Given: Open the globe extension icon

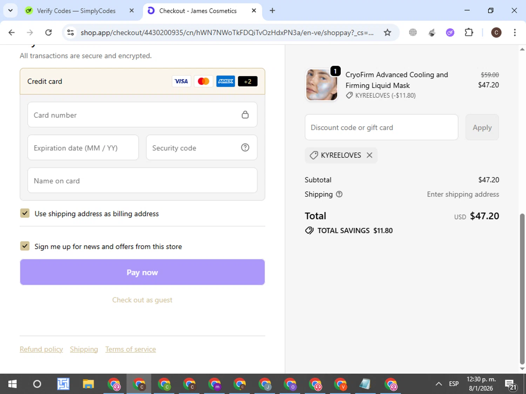Looking at the screenshot, I should pyautogui.click(x=413, y=33).
